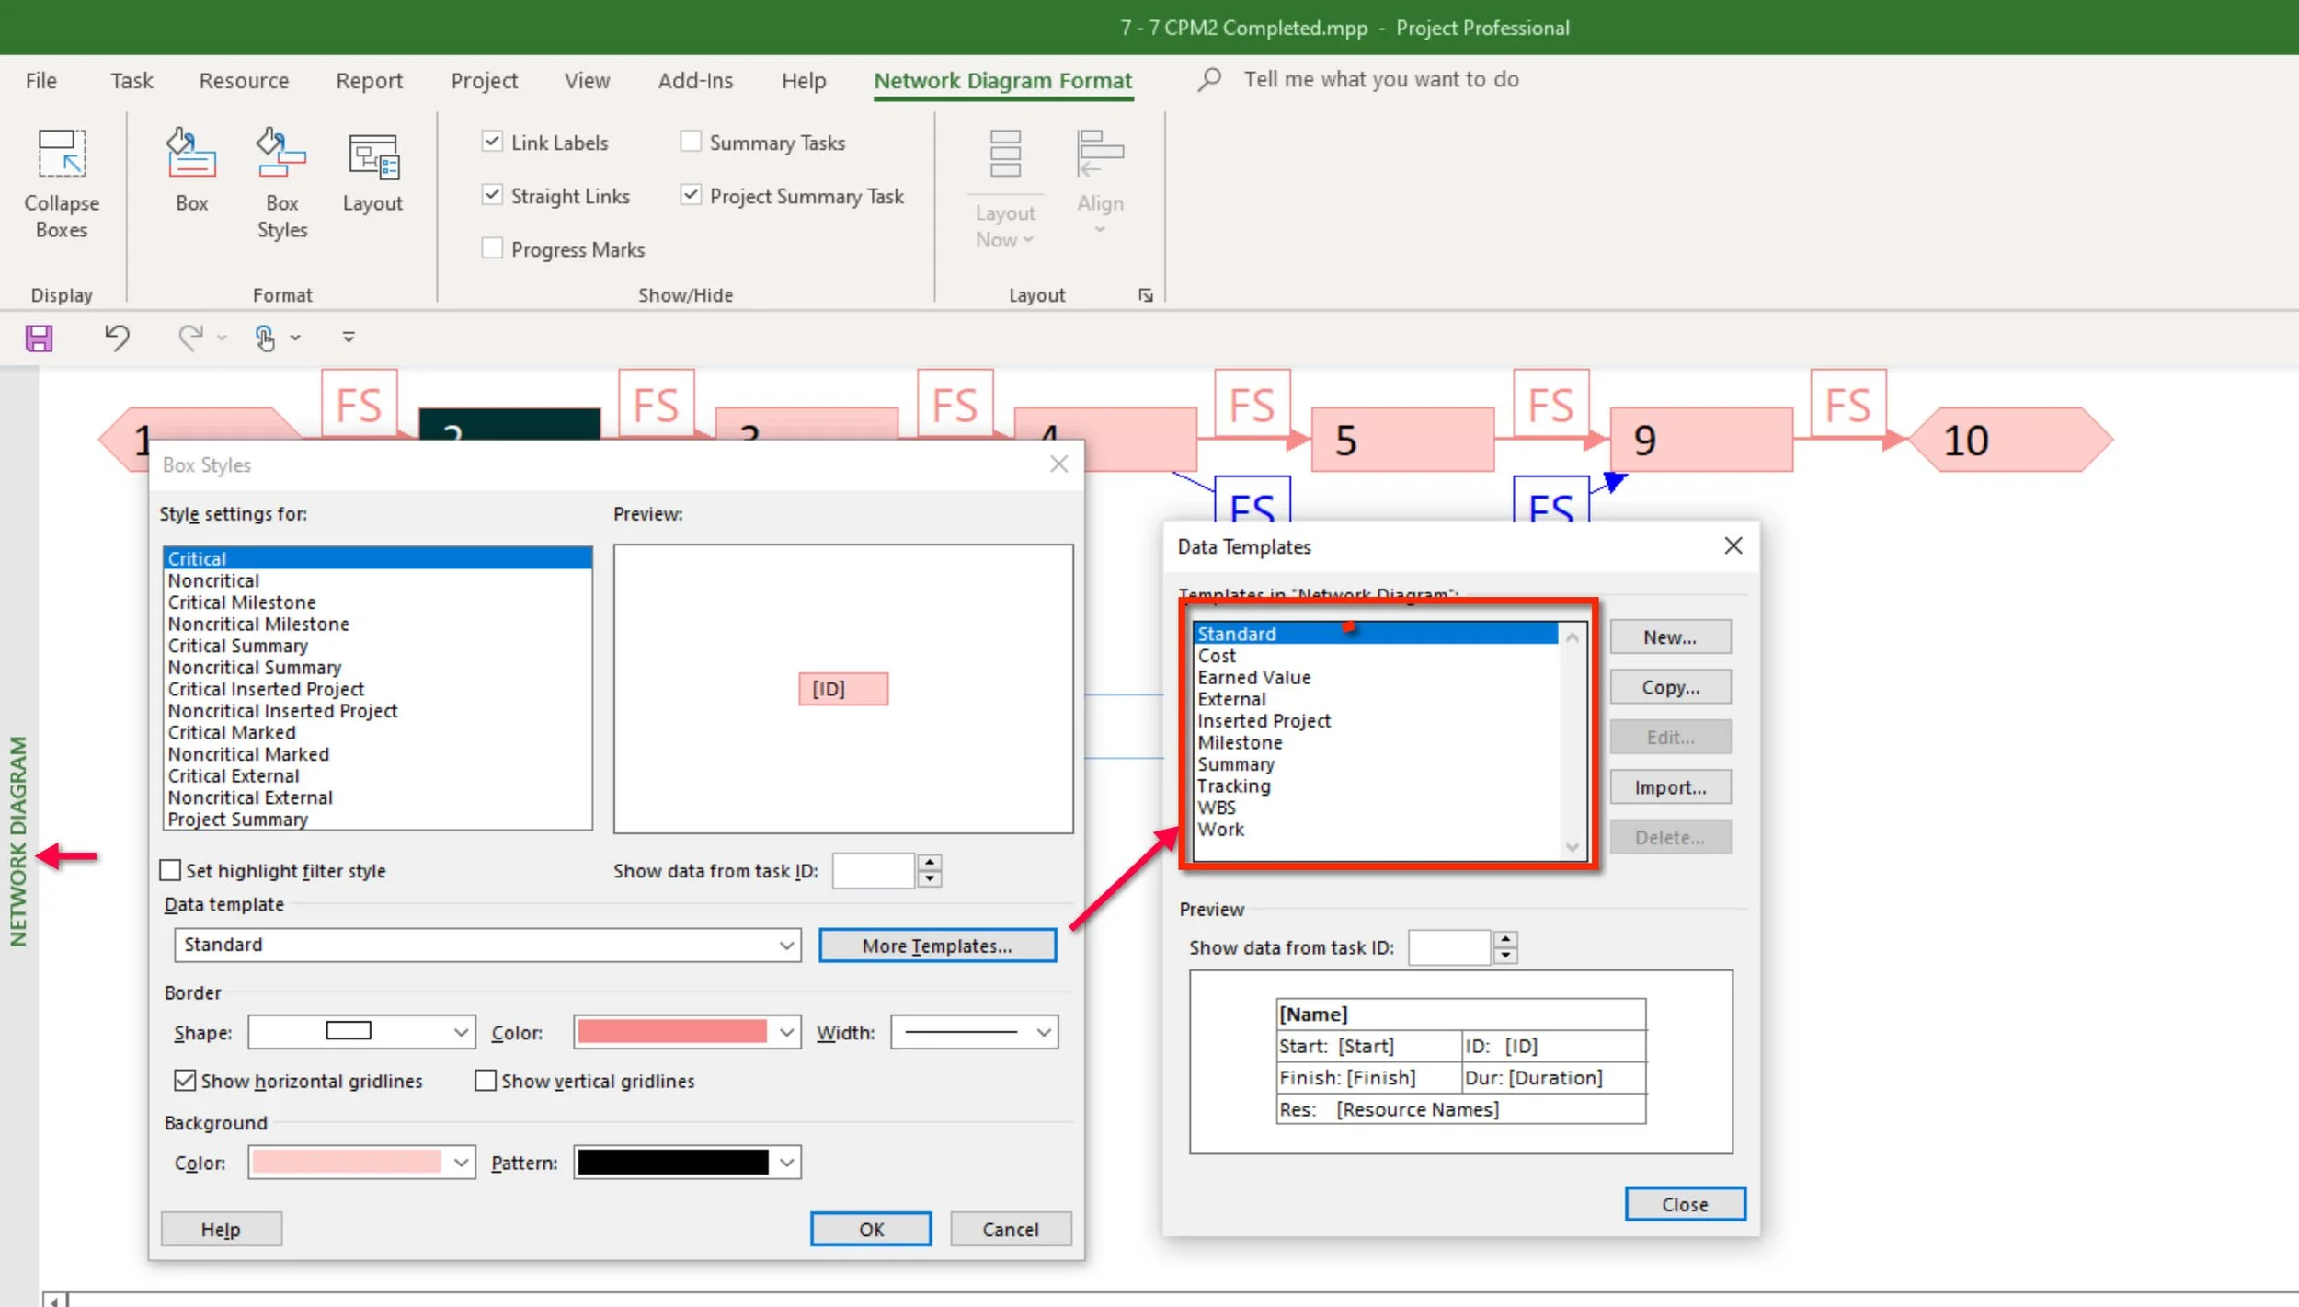Viewport: 2299px width, 1307px height.
Task: Open the Background Pattern dropdown arrow
Action: pos(786,1163)
